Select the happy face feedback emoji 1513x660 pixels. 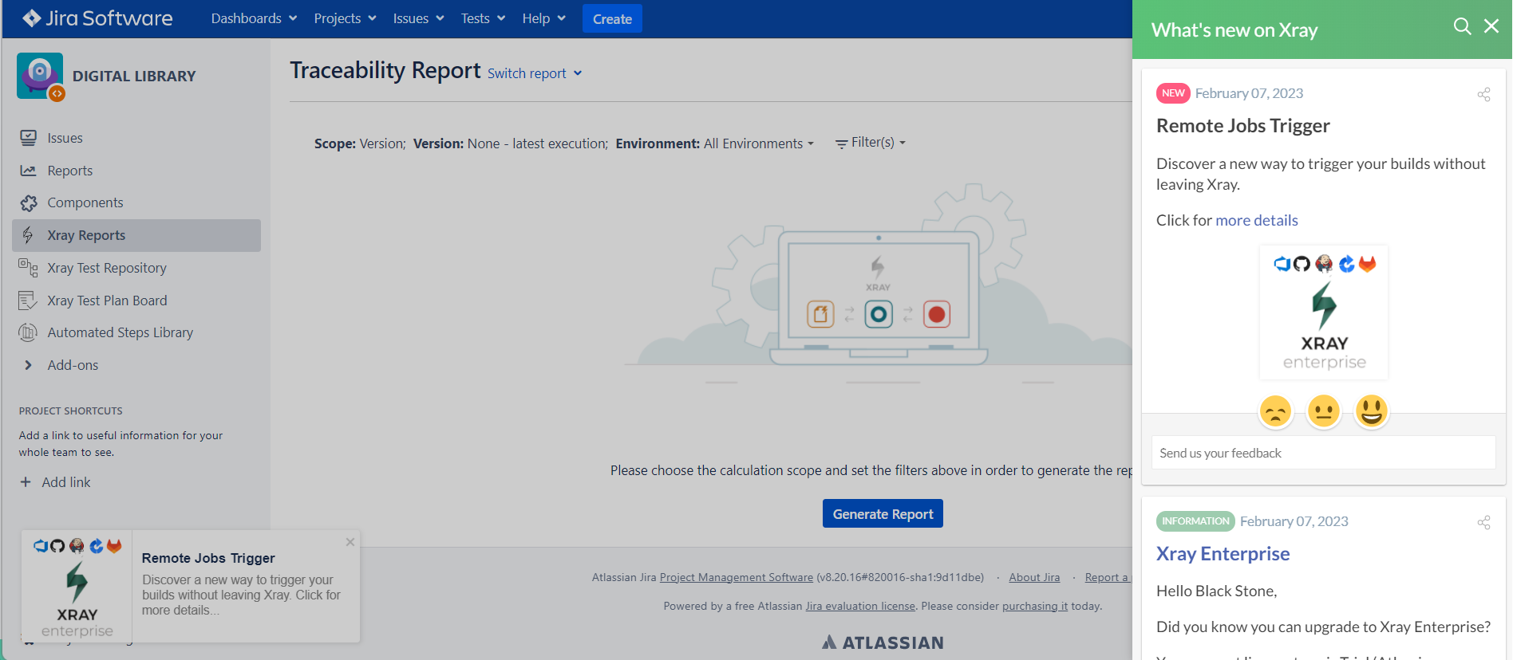(x=1372, y=411)
